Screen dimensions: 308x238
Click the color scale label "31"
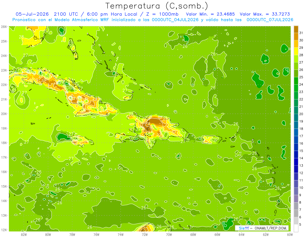(x=301, y=33)
